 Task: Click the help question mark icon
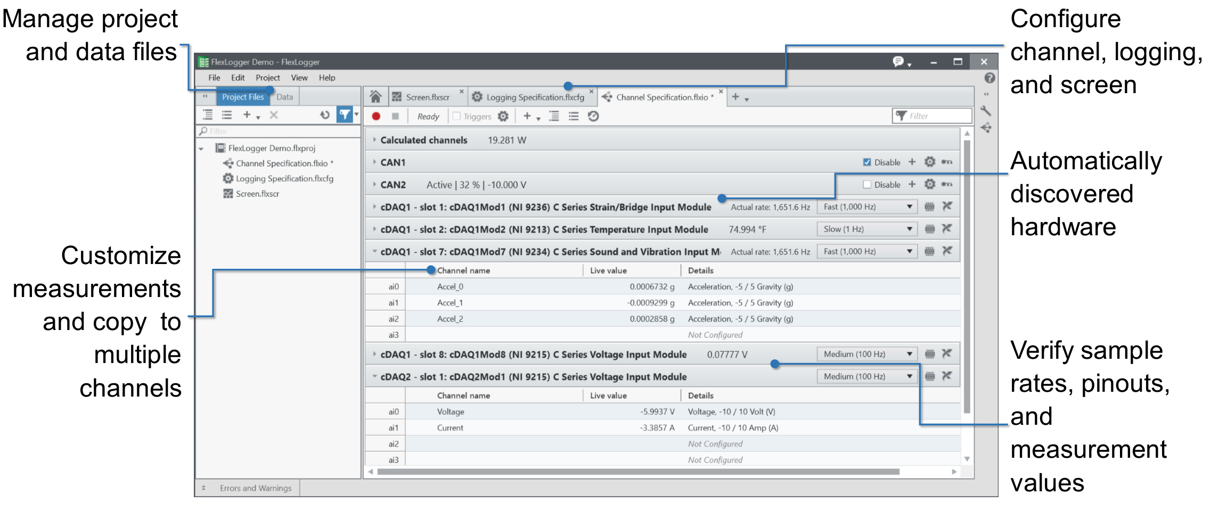(989, 78)
